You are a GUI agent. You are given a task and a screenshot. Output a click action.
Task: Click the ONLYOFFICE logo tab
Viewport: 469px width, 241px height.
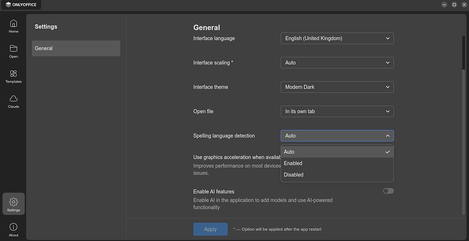point(21,5)
